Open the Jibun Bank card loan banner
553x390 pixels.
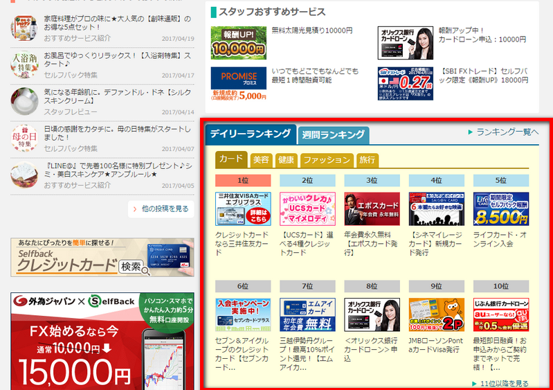pos(500,314)
